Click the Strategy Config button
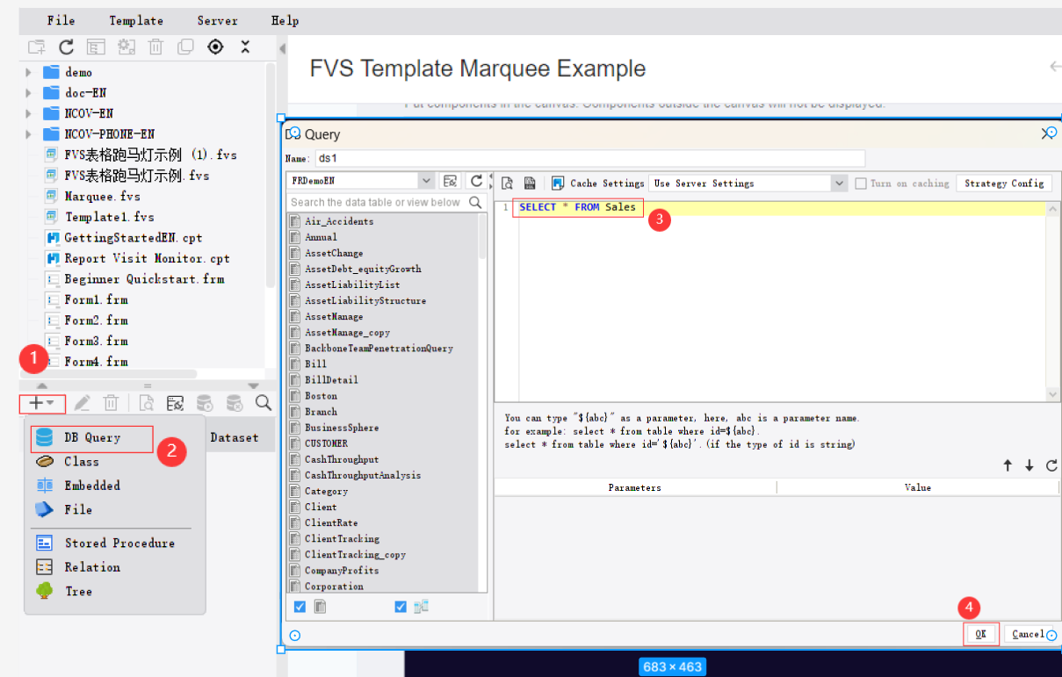The height and width of the screenshot is (677, 1062). tap(1004, 183)
